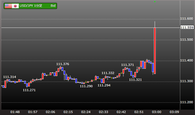This screenshot has height=115, width=195.
Task: Click the 03:00 time axis label
Action: point(157,112)
